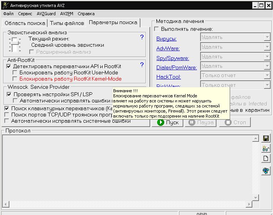
Task: Click the Стоп button
Action: coord(235,122)
